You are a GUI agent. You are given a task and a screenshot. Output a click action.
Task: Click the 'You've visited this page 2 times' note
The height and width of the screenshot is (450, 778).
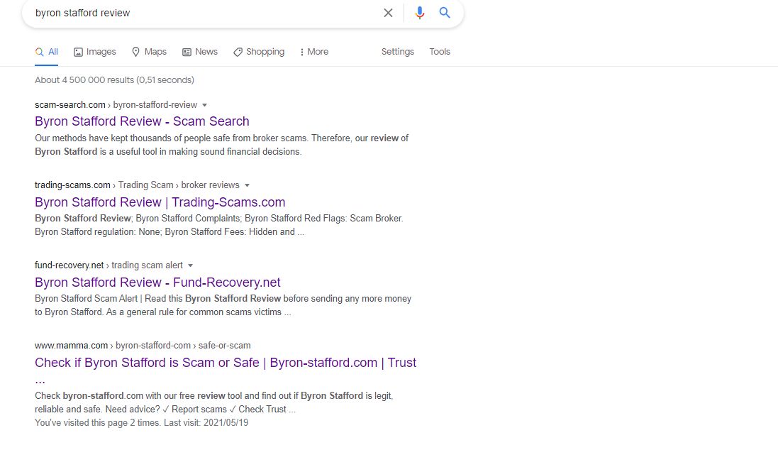pyautogui.click(x=141, y=423)
